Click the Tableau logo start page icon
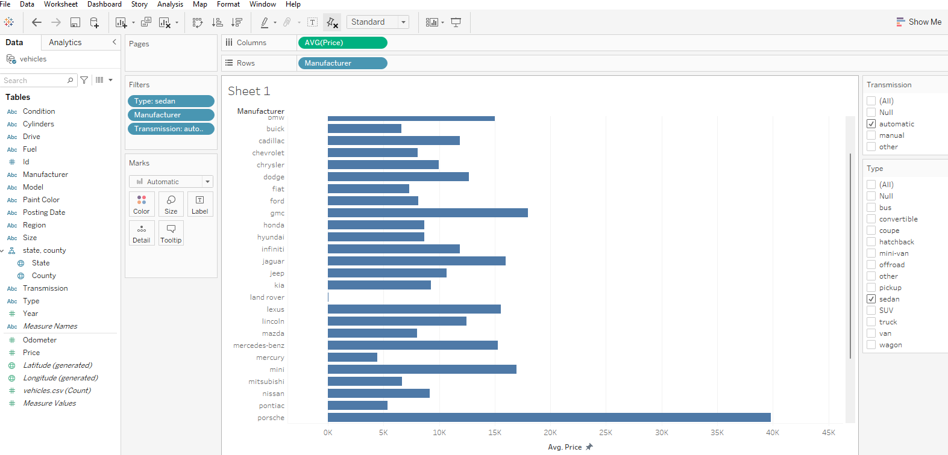Viewport: 948px width, 455px height. (x=9, y=22)
